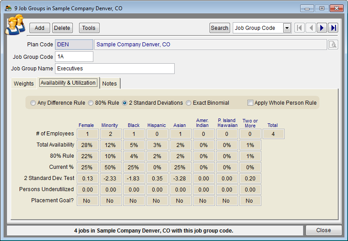The width and height of the screenshot is (348, 241).
Task: Click the Black column header
Action: pos(134,125)
